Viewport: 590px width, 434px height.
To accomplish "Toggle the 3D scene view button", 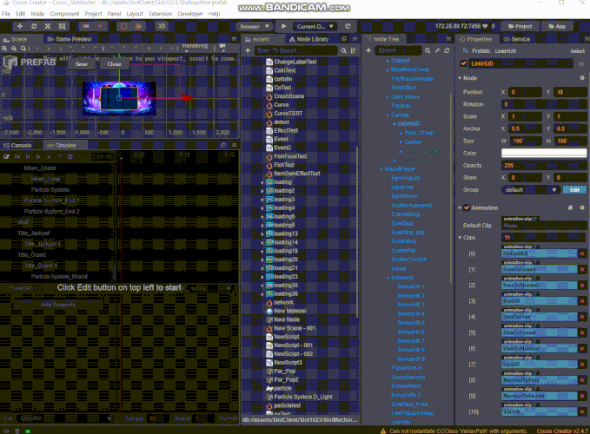I will point(162,26).
